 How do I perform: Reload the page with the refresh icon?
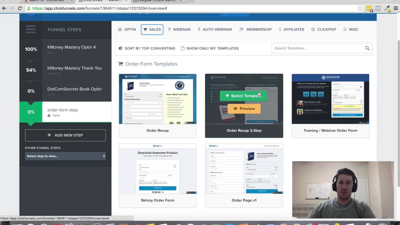point(20,8)
